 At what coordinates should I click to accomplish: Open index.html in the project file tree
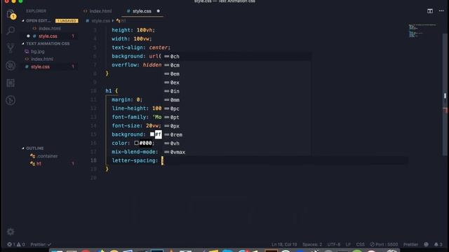coord(42,59)
